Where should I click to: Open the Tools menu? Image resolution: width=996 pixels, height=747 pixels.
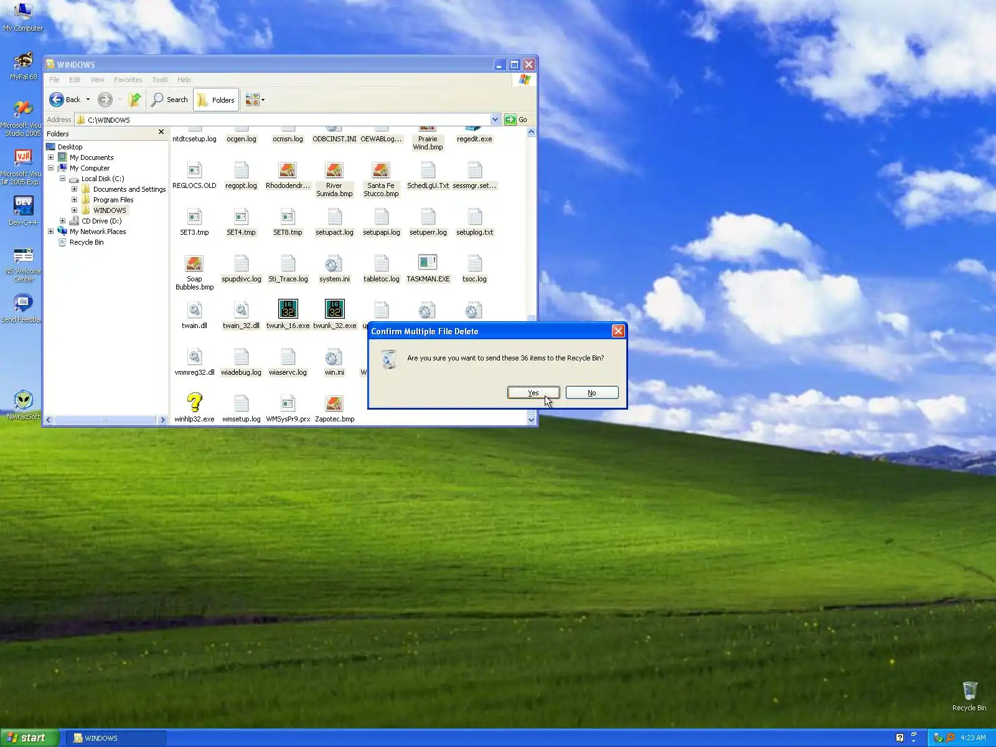click(x=160, y=80)
